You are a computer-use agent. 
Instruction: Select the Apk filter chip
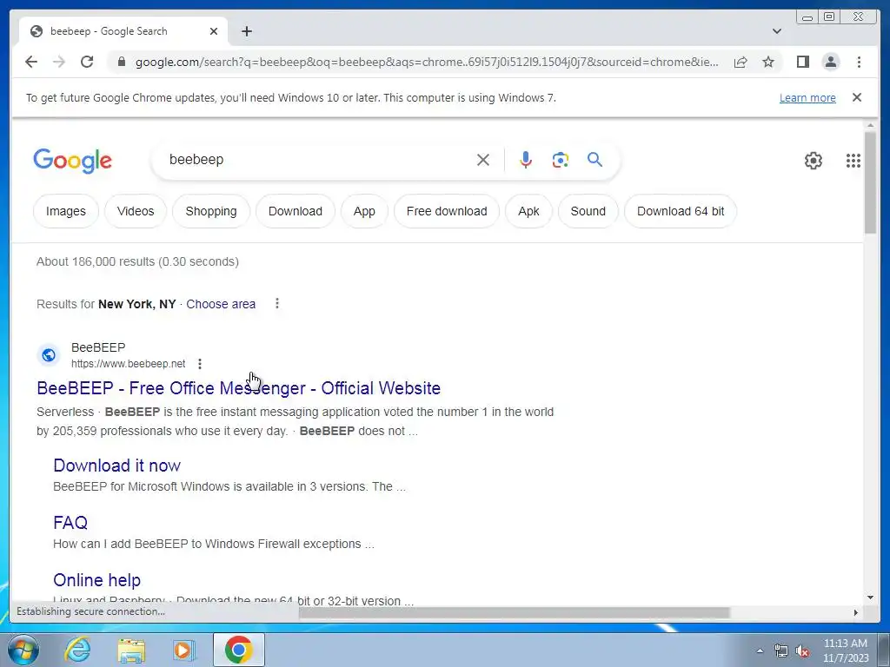tap(528, 211)
